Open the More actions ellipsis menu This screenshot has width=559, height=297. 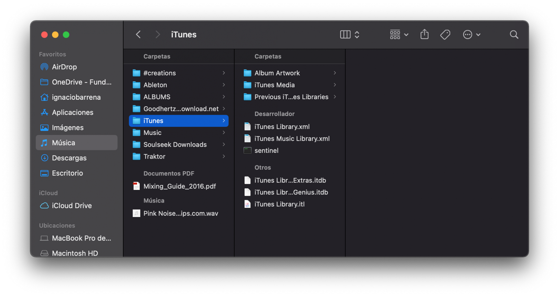tap(472, 35)
